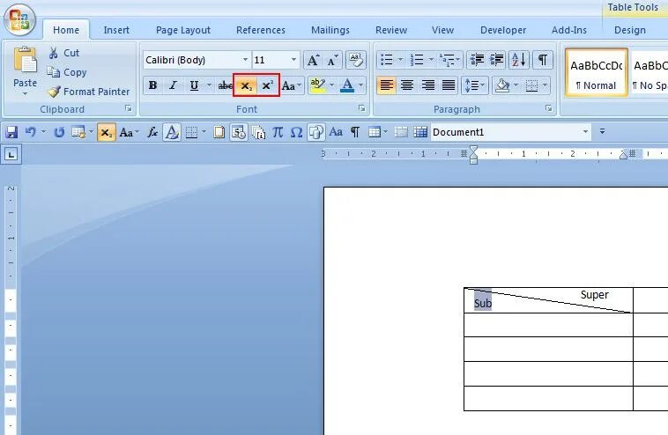Copy the selection via ribbon

point(67,72)
